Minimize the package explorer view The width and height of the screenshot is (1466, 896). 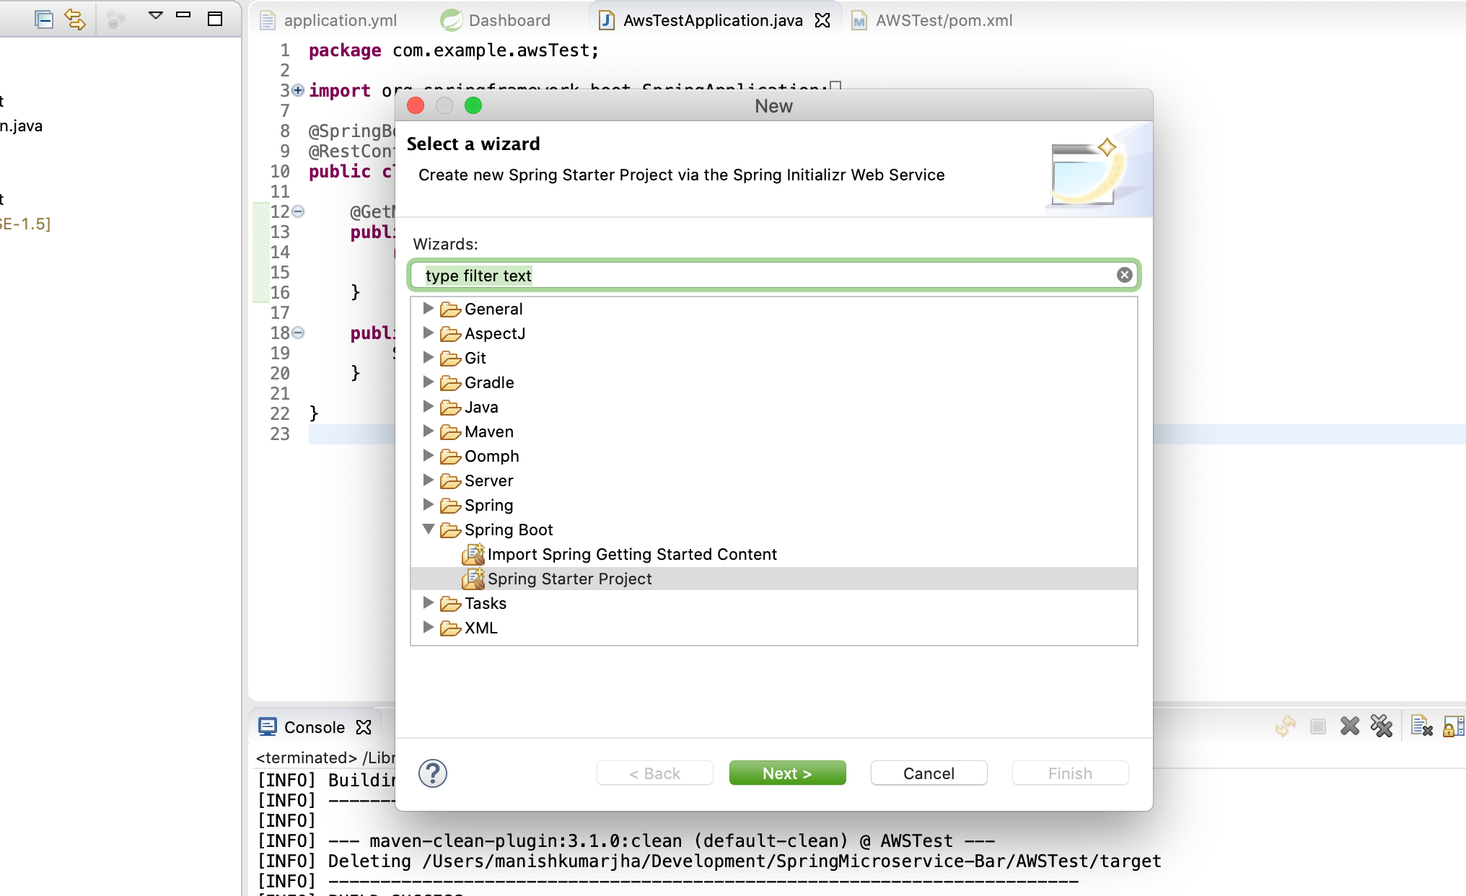pyautogui.click(x=183, y=14)
